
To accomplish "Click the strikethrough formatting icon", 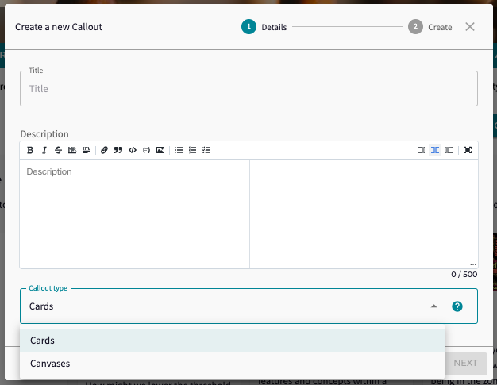I will click(58, 150).
